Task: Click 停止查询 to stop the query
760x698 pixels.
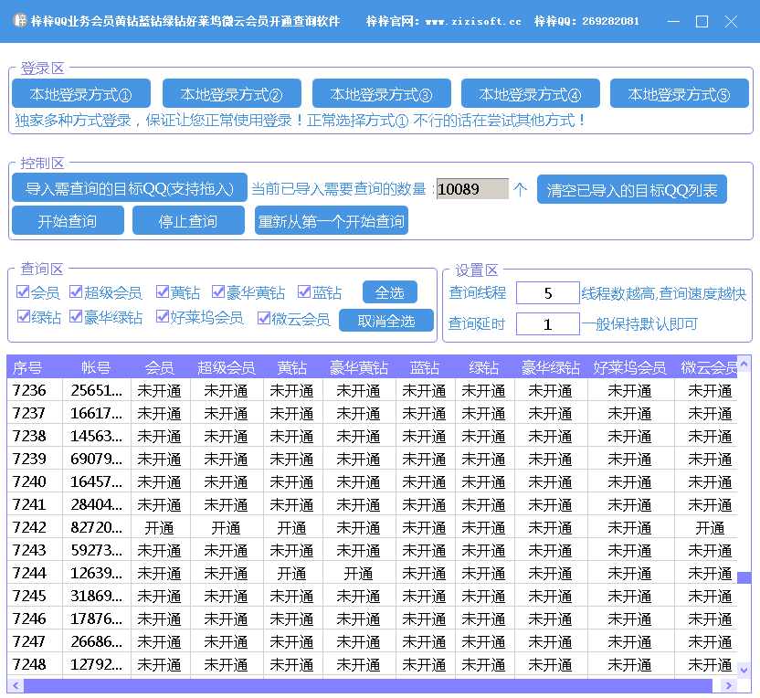Action: click(x=188, y=221)
